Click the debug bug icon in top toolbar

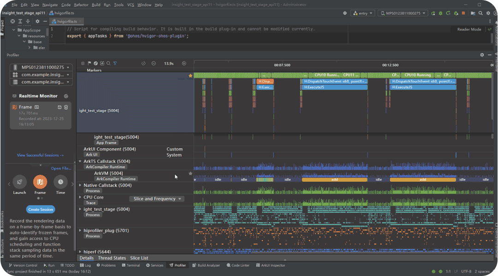click(x=439, y=13)
